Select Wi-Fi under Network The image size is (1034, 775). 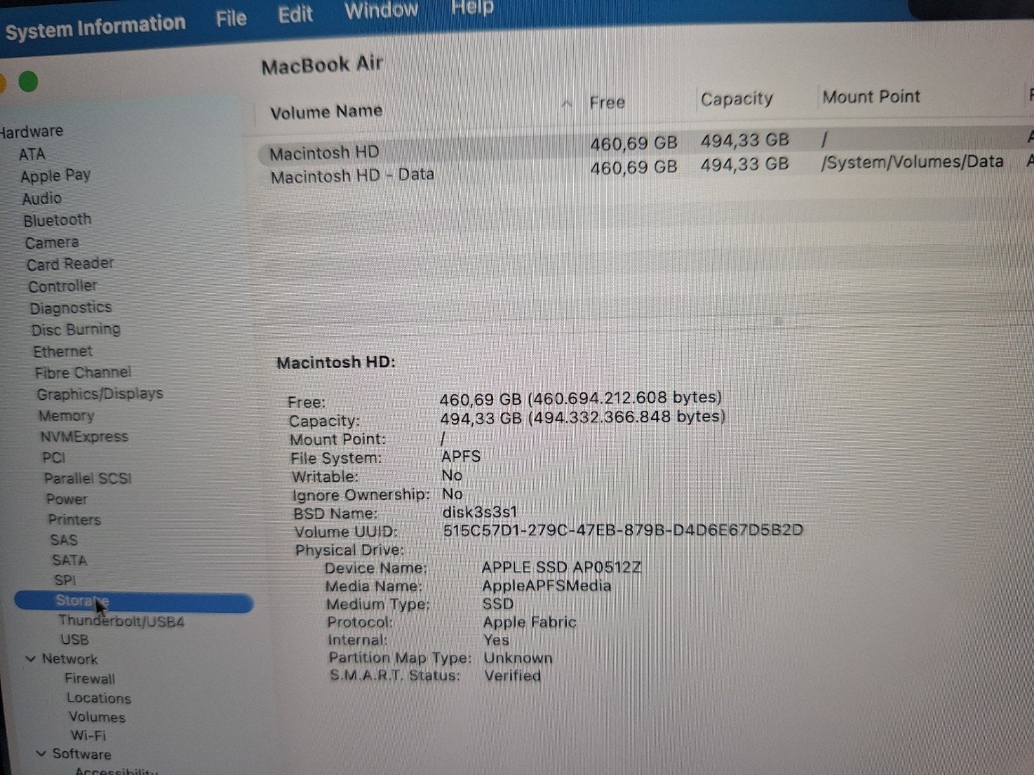coord(89,736)
